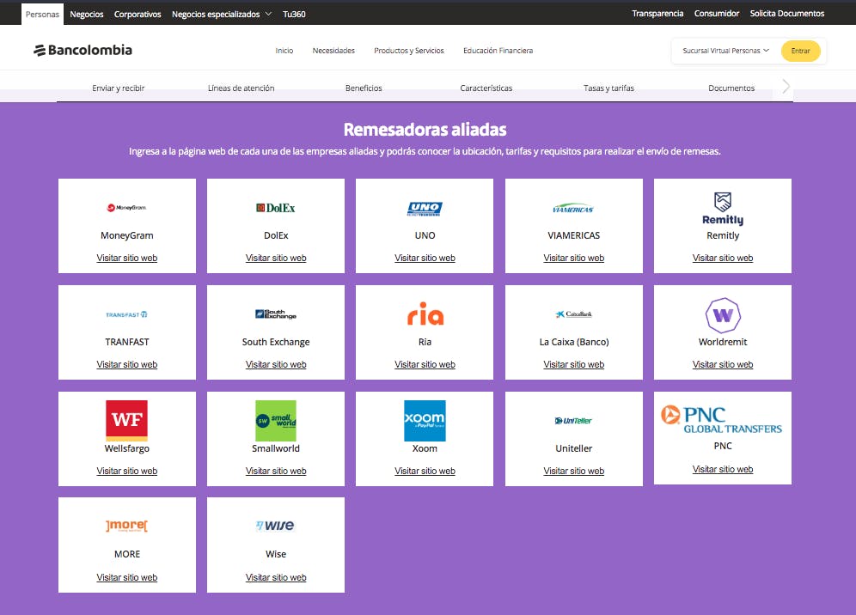Viewport: 856px width, 615px height.
Task: Click the DolEx logo image
Action: tap(276, 208)
